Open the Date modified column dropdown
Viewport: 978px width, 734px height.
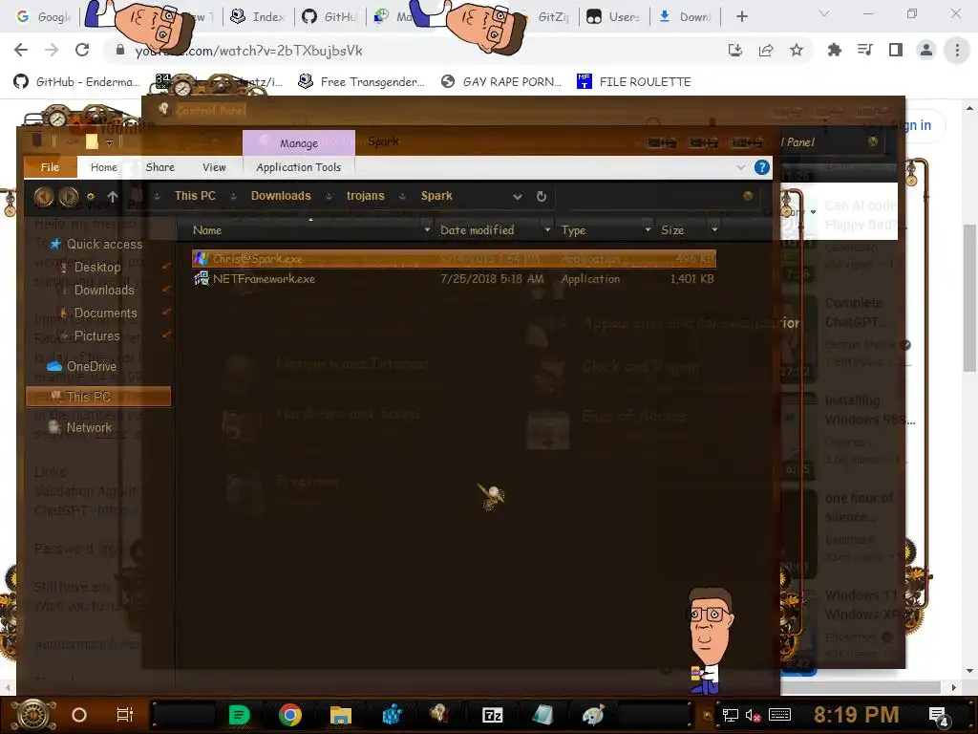point(547,230)
